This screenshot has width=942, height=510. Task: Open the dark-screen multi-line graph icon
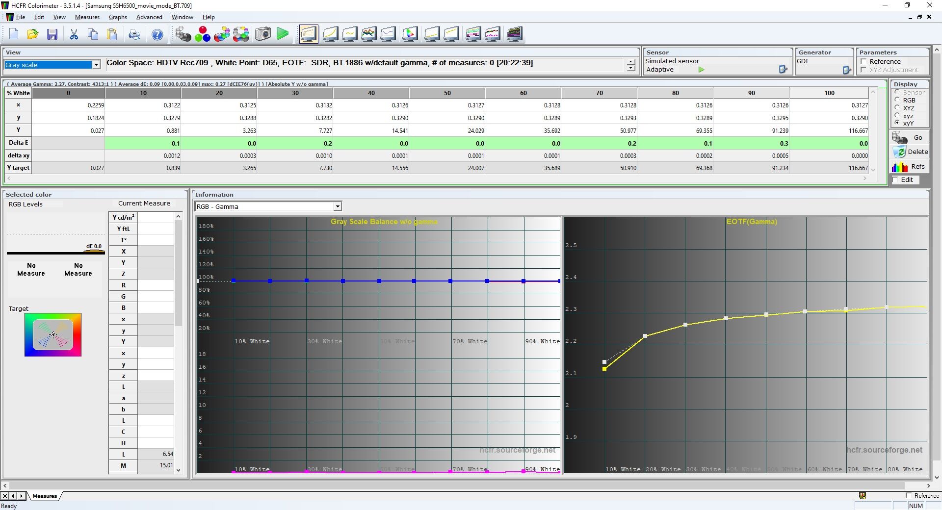(x=514, y=34)
